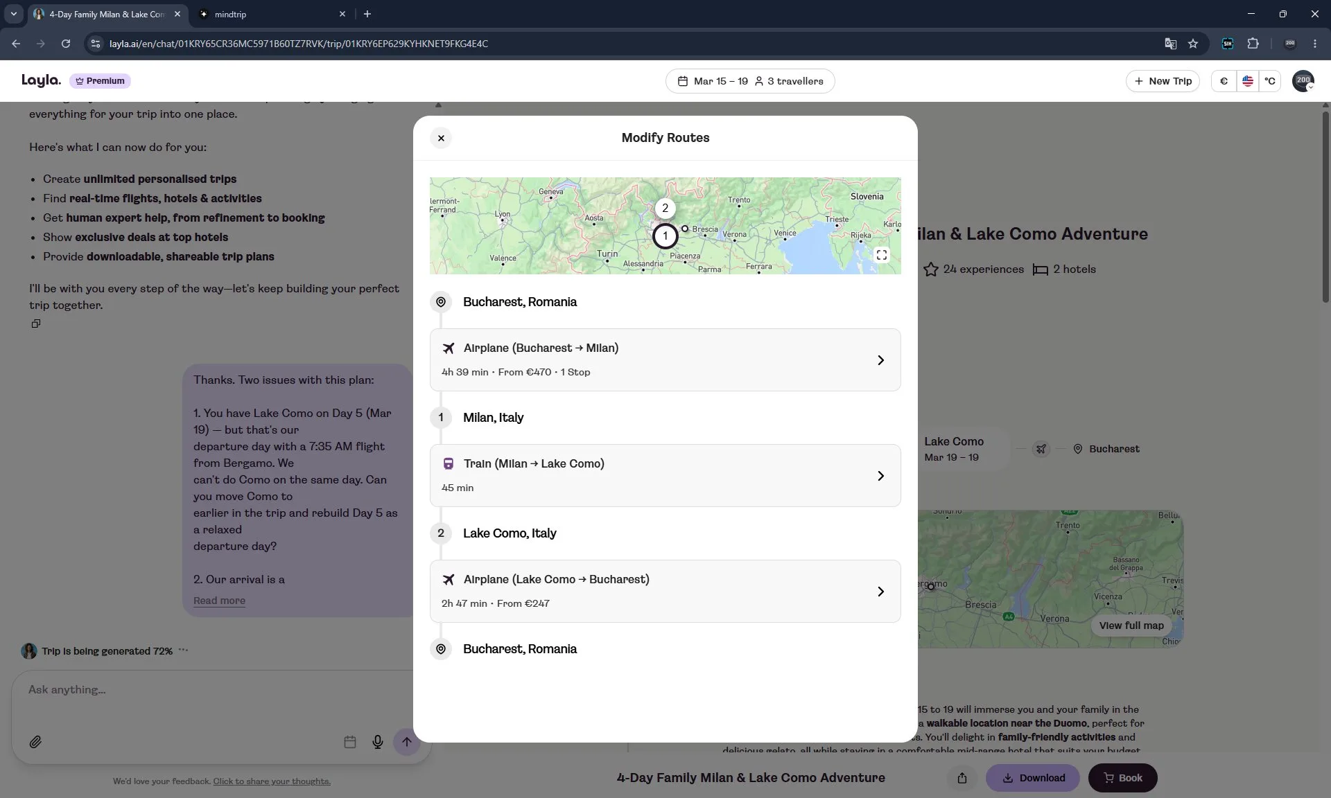Open a new browser tab
The image size is (1331, 798).
[x=367, y=14]
